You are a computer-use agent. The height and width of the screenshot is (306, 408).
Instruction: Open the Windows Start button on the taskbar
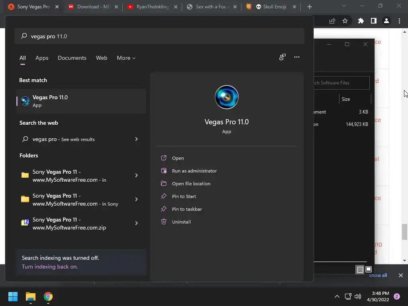(13, 296)
